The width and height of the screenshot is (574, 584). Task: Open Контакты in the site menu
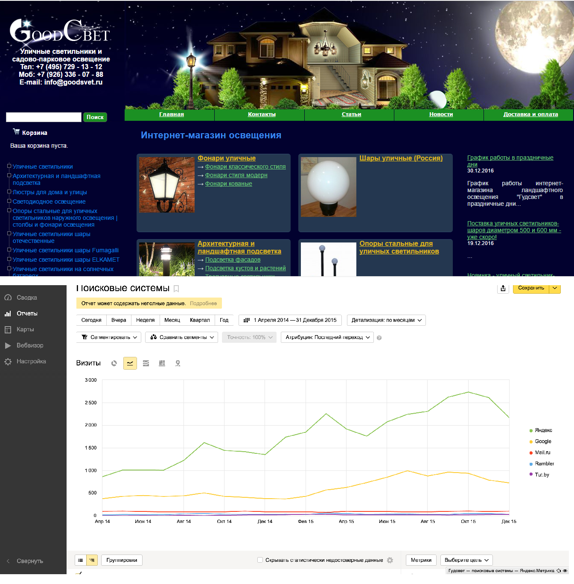(262, 114)
